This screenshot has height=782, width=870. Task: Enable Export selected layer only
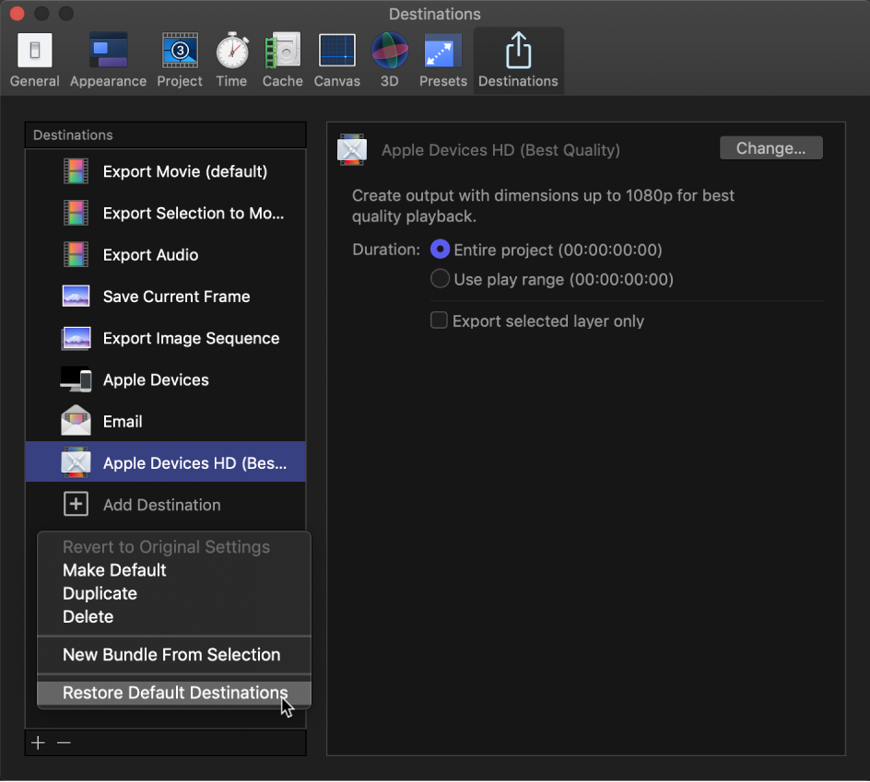[x=439, y=321]
